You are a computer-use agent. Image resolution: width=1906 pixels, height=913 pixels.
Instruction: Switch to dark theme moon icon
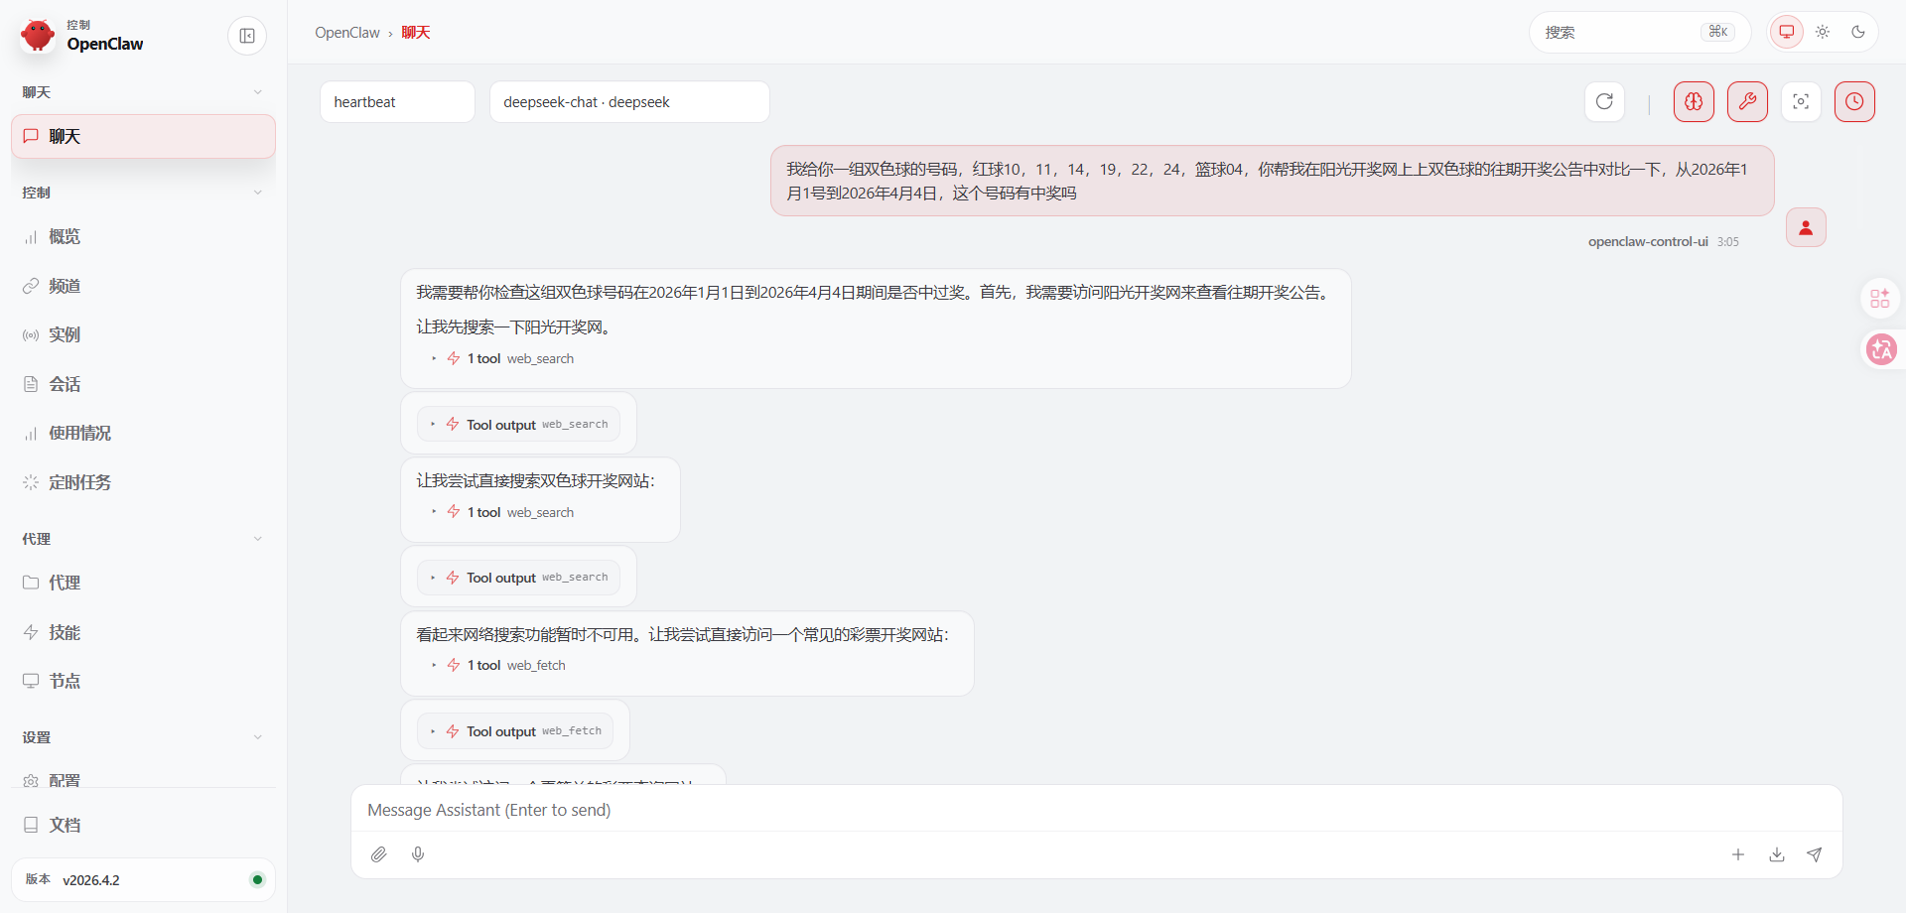coord(1858,32)
